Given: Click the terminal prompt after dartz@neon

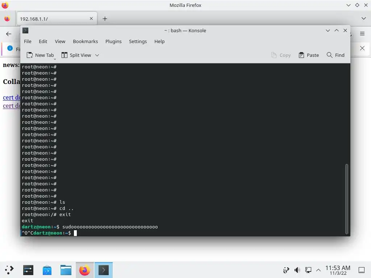Looking at the screenshot, I should point(75,233).
